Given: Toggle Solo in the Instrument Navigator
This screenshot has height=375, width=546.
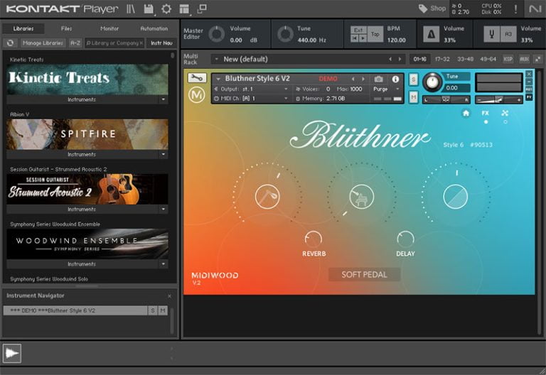Looking at the screenshot, I should pos(153,310).
